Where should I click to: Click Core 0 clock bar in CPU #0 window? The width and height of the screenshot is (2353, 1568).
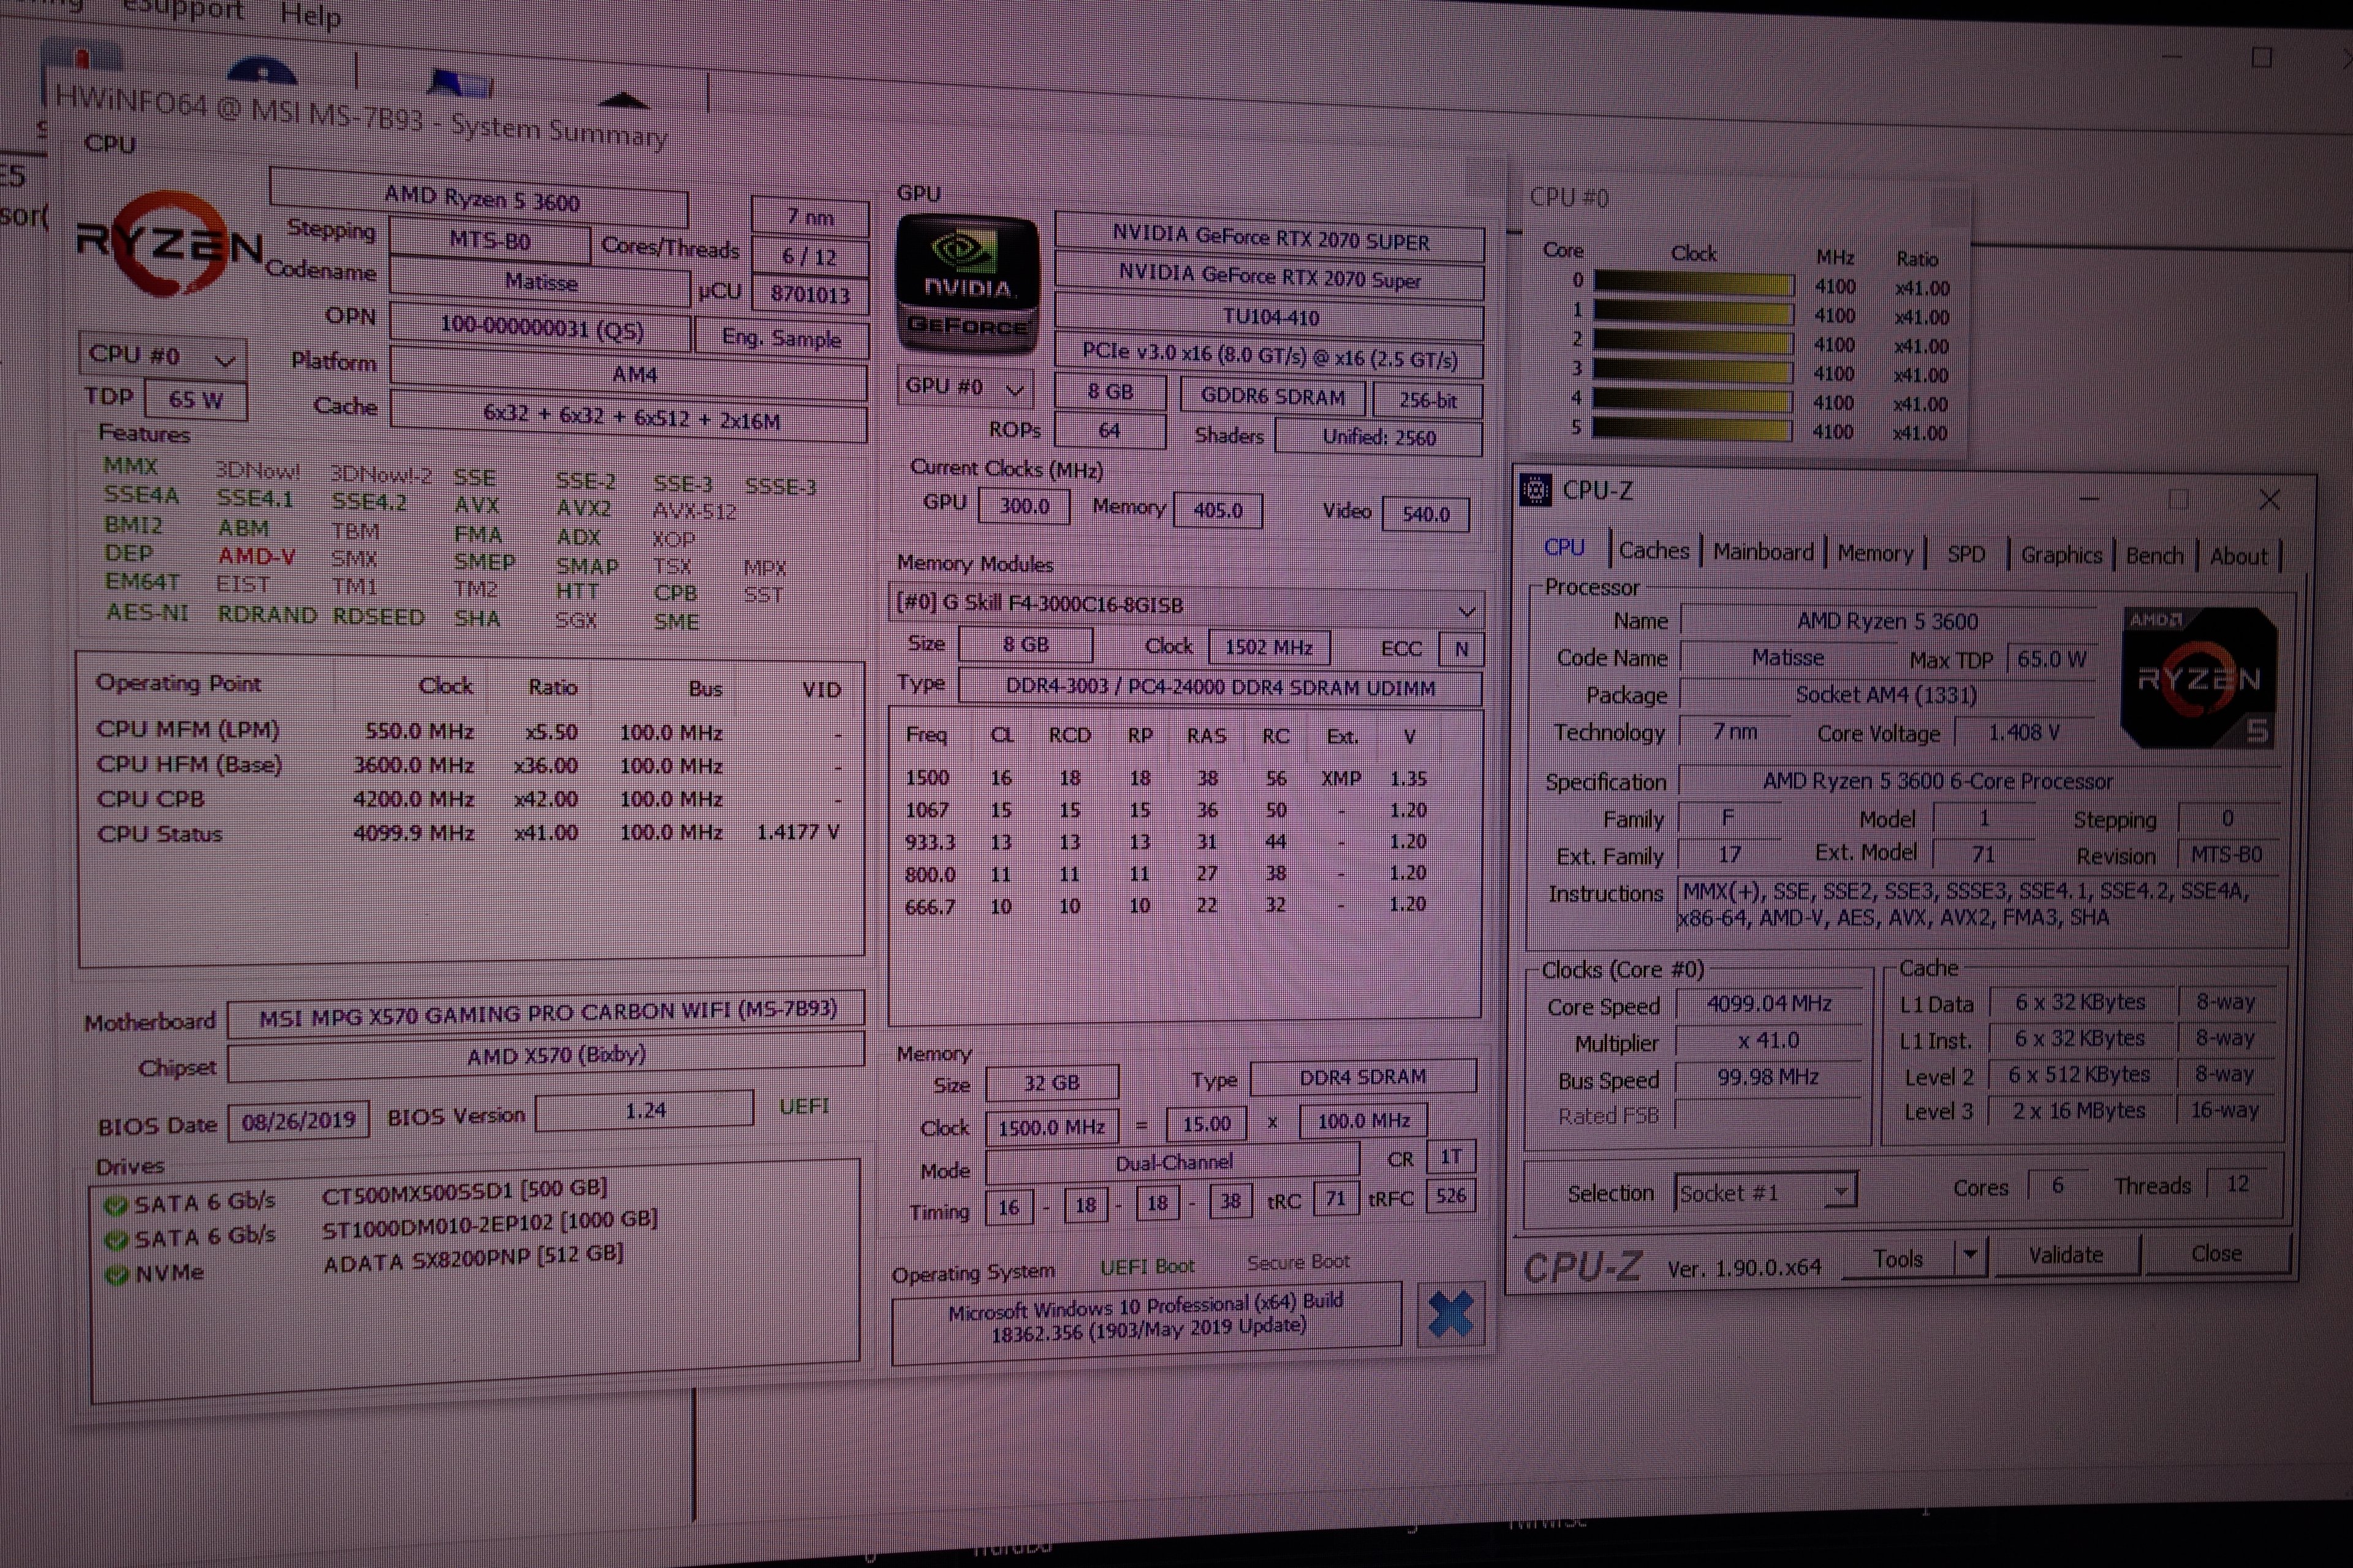1692,284
